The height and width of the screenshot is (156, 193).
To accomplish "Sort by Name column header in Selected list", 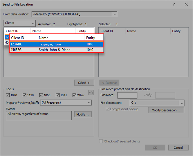I will (147, 31).
